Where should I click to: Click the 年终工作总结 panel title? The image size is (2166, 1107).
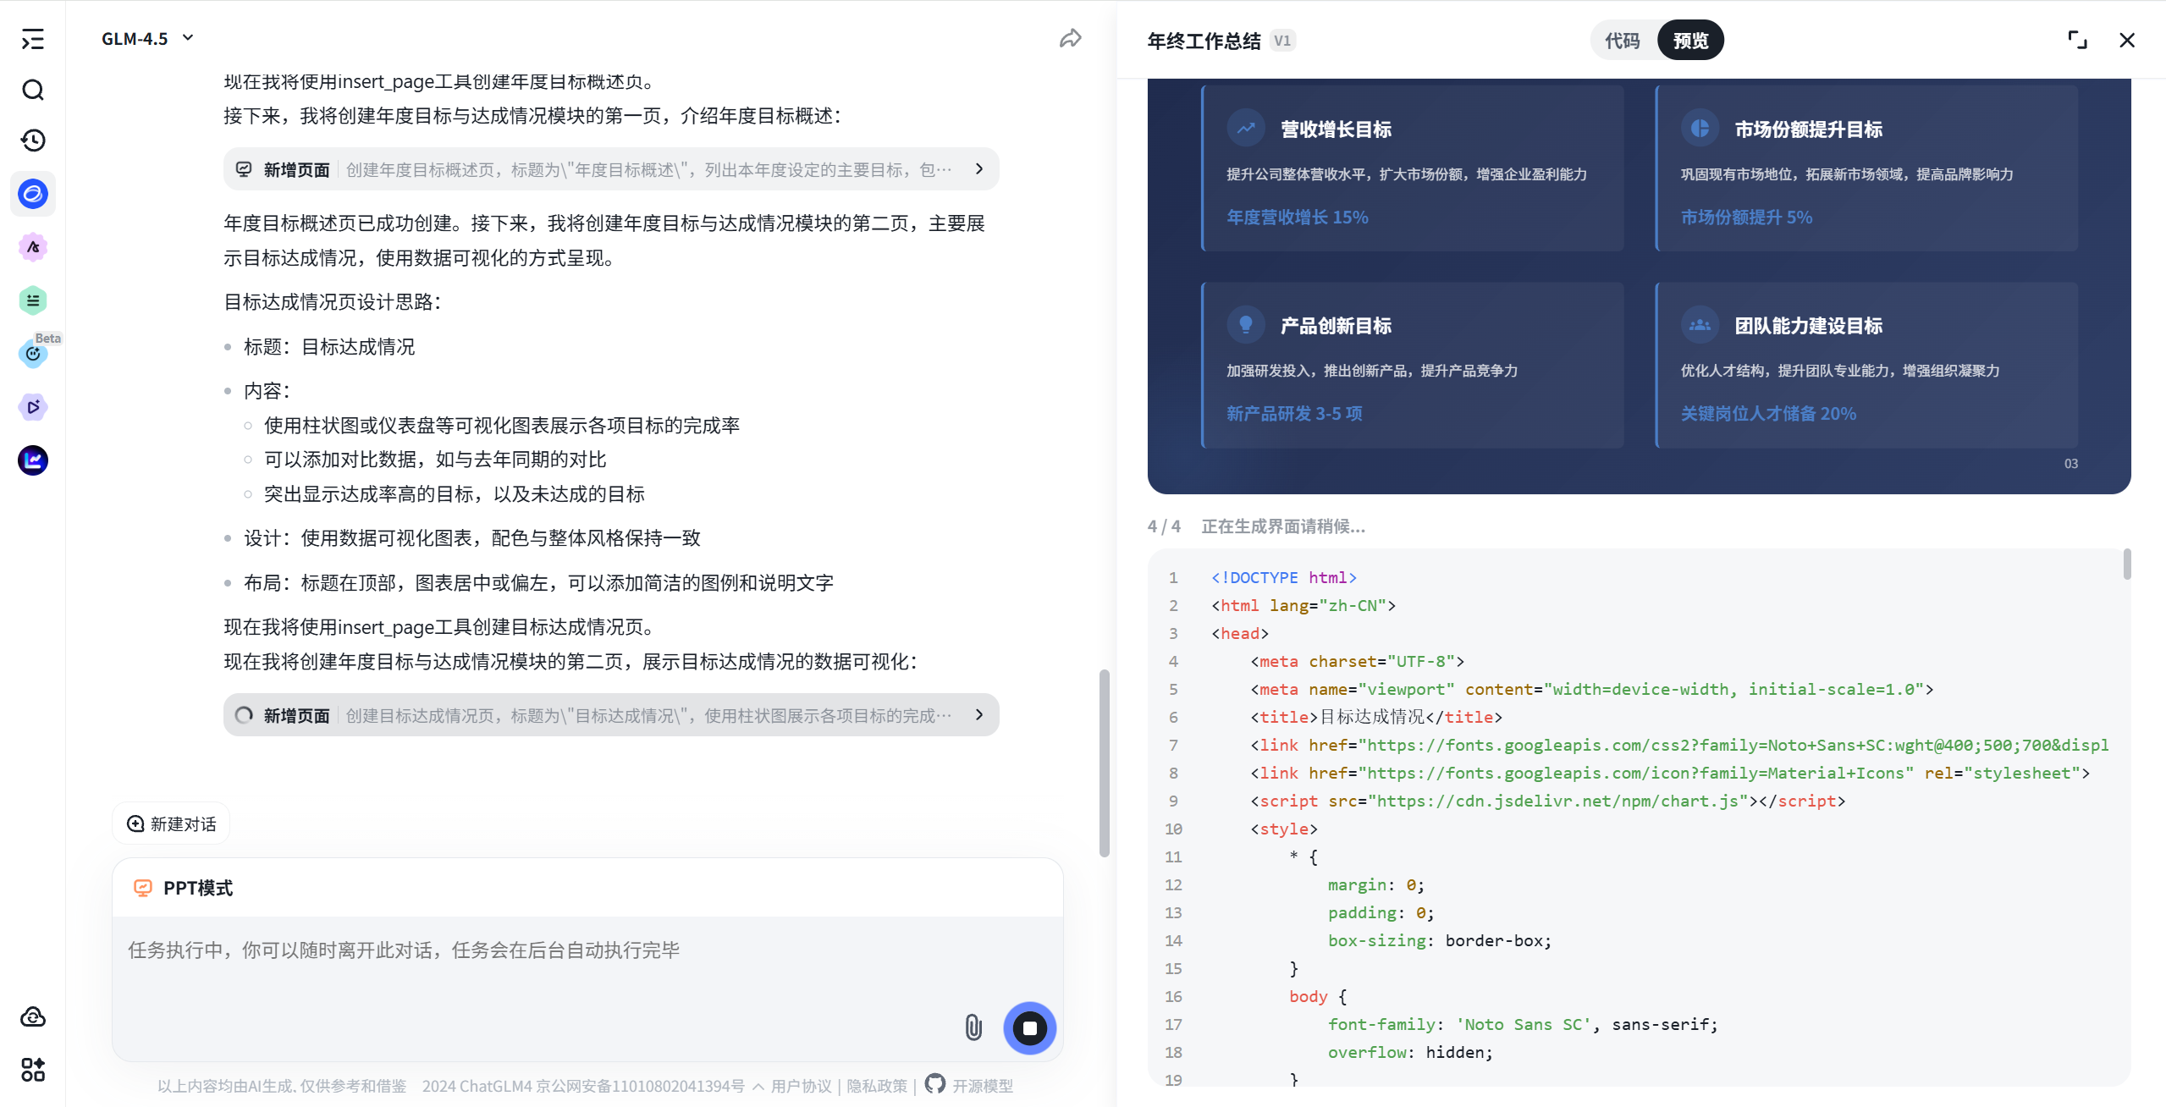point(1204,41)
